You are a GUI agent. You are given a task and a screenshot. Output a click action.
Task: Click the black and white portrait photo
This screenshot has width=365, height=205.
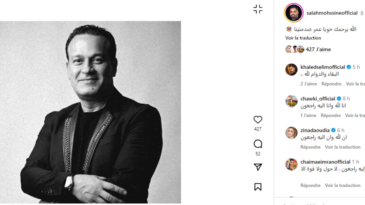pos(90,112)
